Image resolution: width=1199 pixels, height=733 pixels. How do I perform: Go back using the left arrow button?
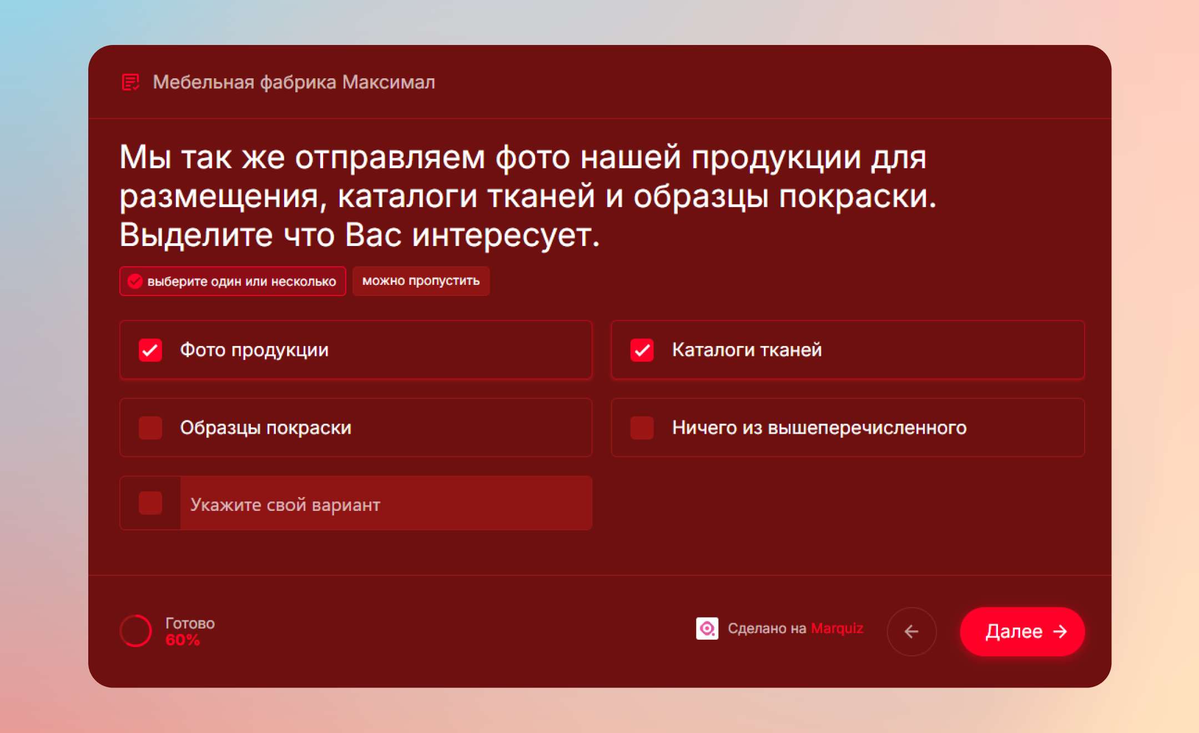coord(911,631)
